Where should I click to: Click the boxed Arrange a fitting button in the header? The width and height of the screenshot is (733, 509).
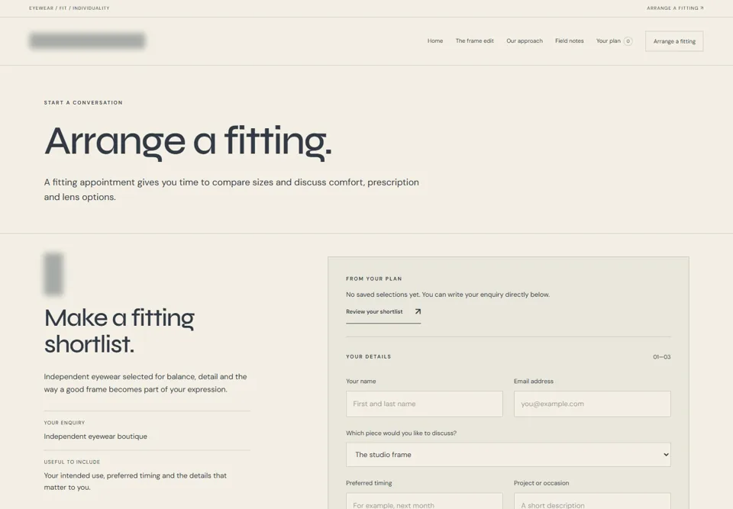pyautogui.click(x=674, y=41)
